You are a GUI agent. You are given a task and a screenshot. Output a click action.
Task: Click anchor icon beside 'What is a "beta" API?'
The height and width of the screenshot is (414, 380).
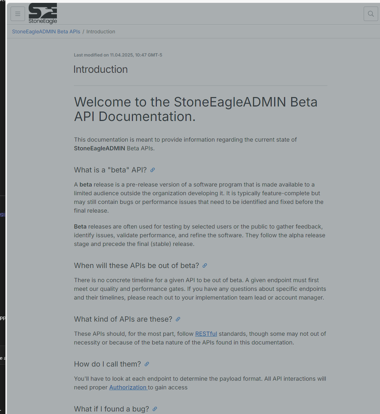152,170
